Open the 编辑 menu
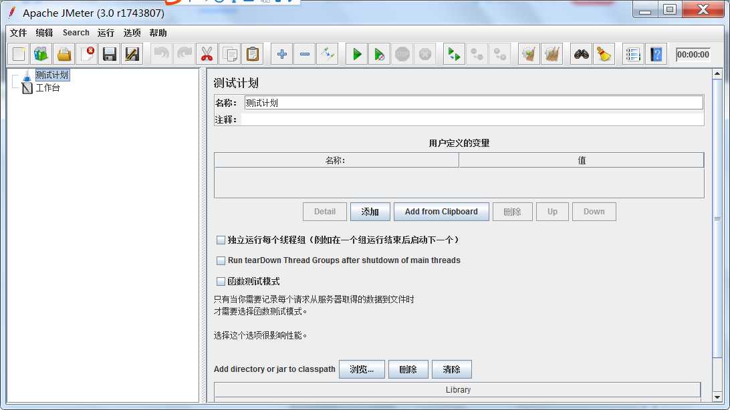730x410 pixels. point(44,33)
